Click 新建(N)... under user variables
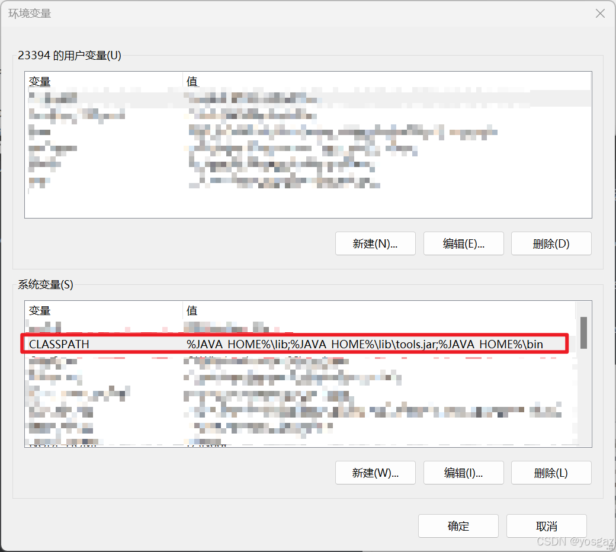This screenshot has width=616, height=552. click(x=375, y=243)
